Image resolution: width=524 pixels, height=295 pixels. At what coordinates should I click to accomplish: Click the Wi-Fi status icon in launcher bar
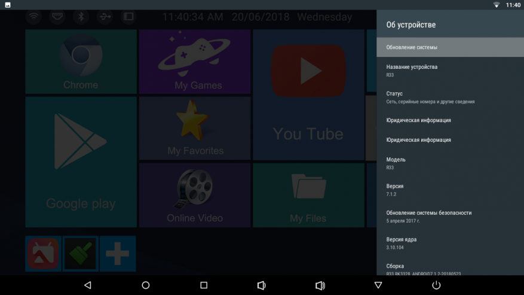33,17
